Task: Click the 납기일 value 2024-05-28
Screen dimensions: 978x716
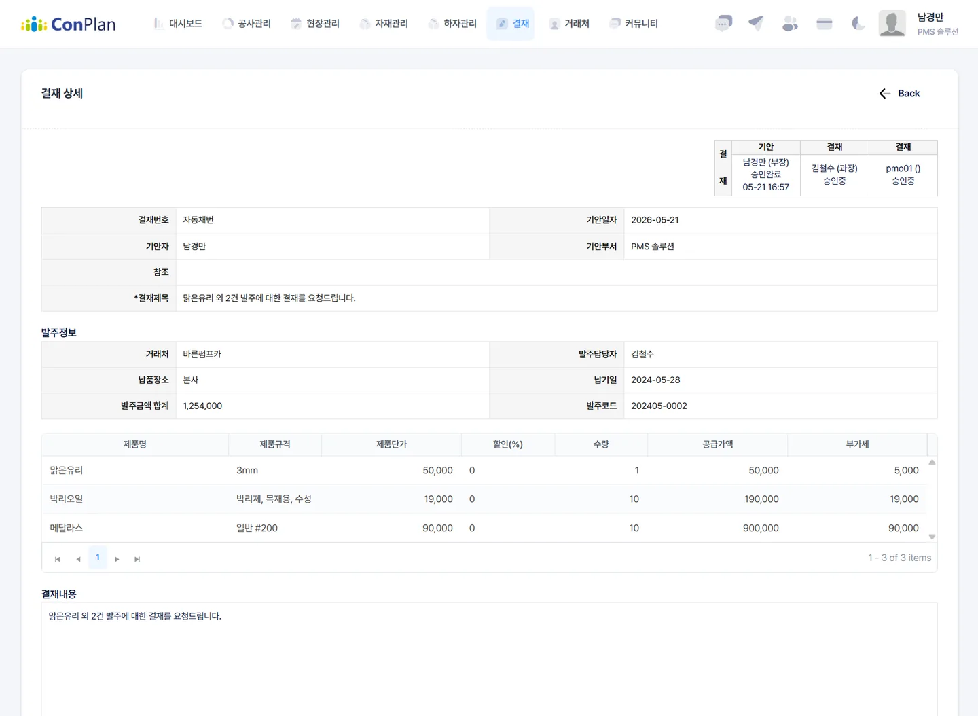Action: [x=655, y=380]
